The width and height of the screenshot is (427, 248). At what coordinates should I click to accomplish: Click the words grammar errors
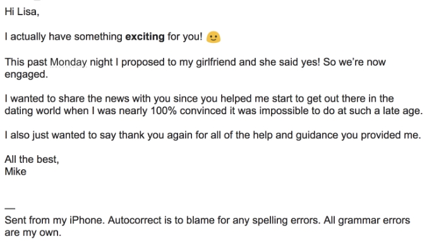click(x=374, y=220)
